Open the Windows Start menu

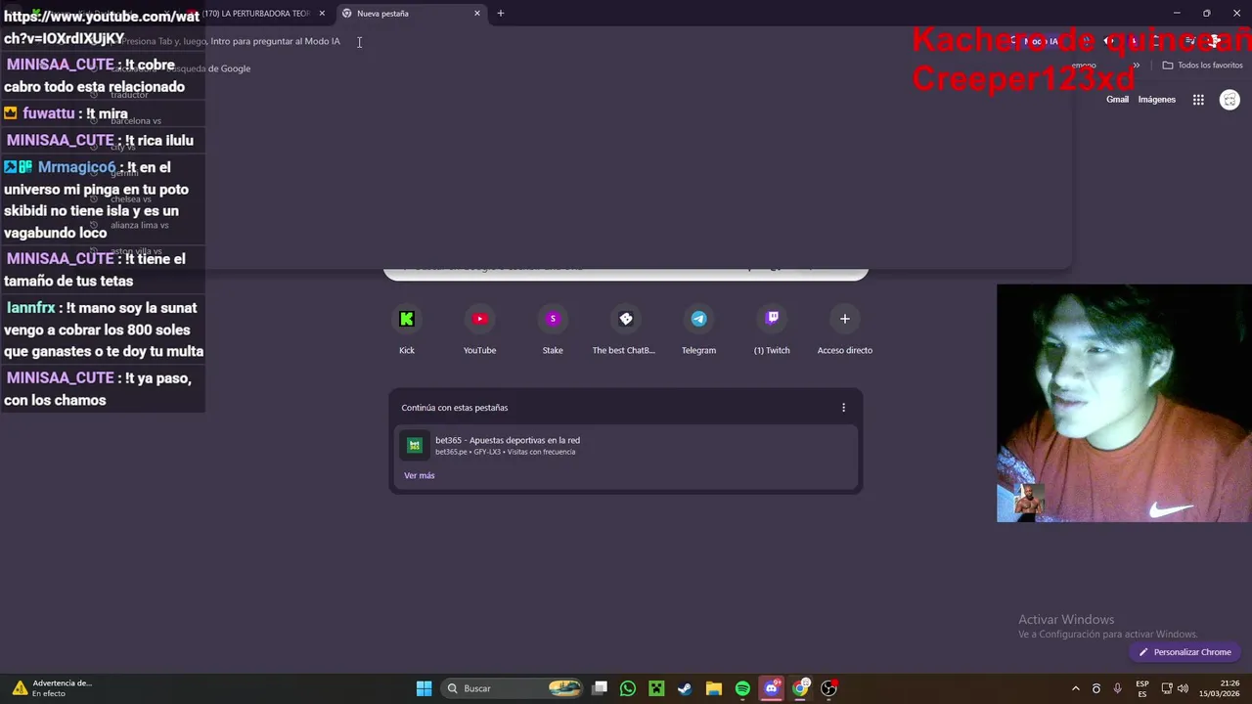click(424, 688)
